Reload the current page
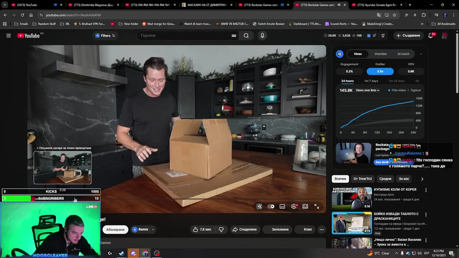Image resolution: width=459 pixels, height=258 pixels. pos(22,15)
